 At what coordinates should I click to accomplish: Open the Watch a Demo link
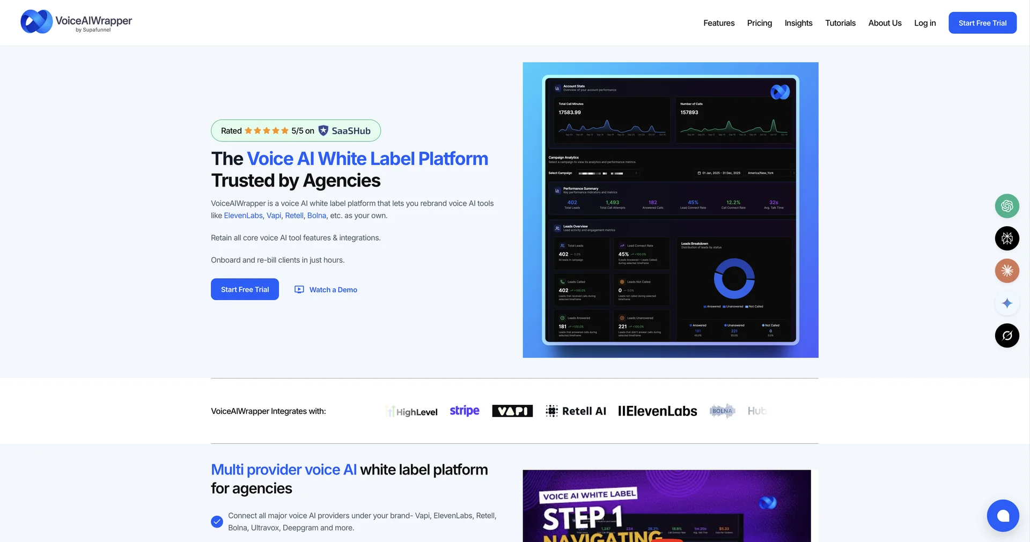[326, 289]
